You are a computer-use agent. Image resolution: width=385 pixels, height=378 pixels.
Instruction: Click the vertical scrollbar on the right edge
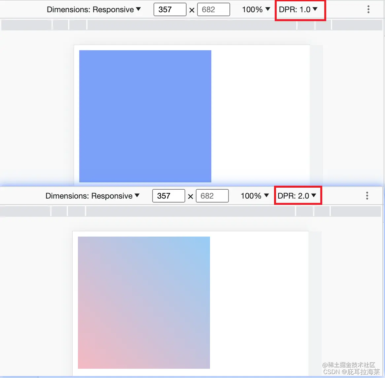(x=383, y=99)
